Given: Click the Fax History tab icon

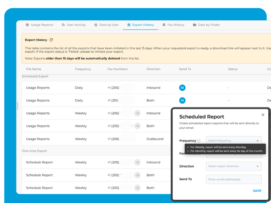Looking at the screenshot, I should [x=164, y=25].
